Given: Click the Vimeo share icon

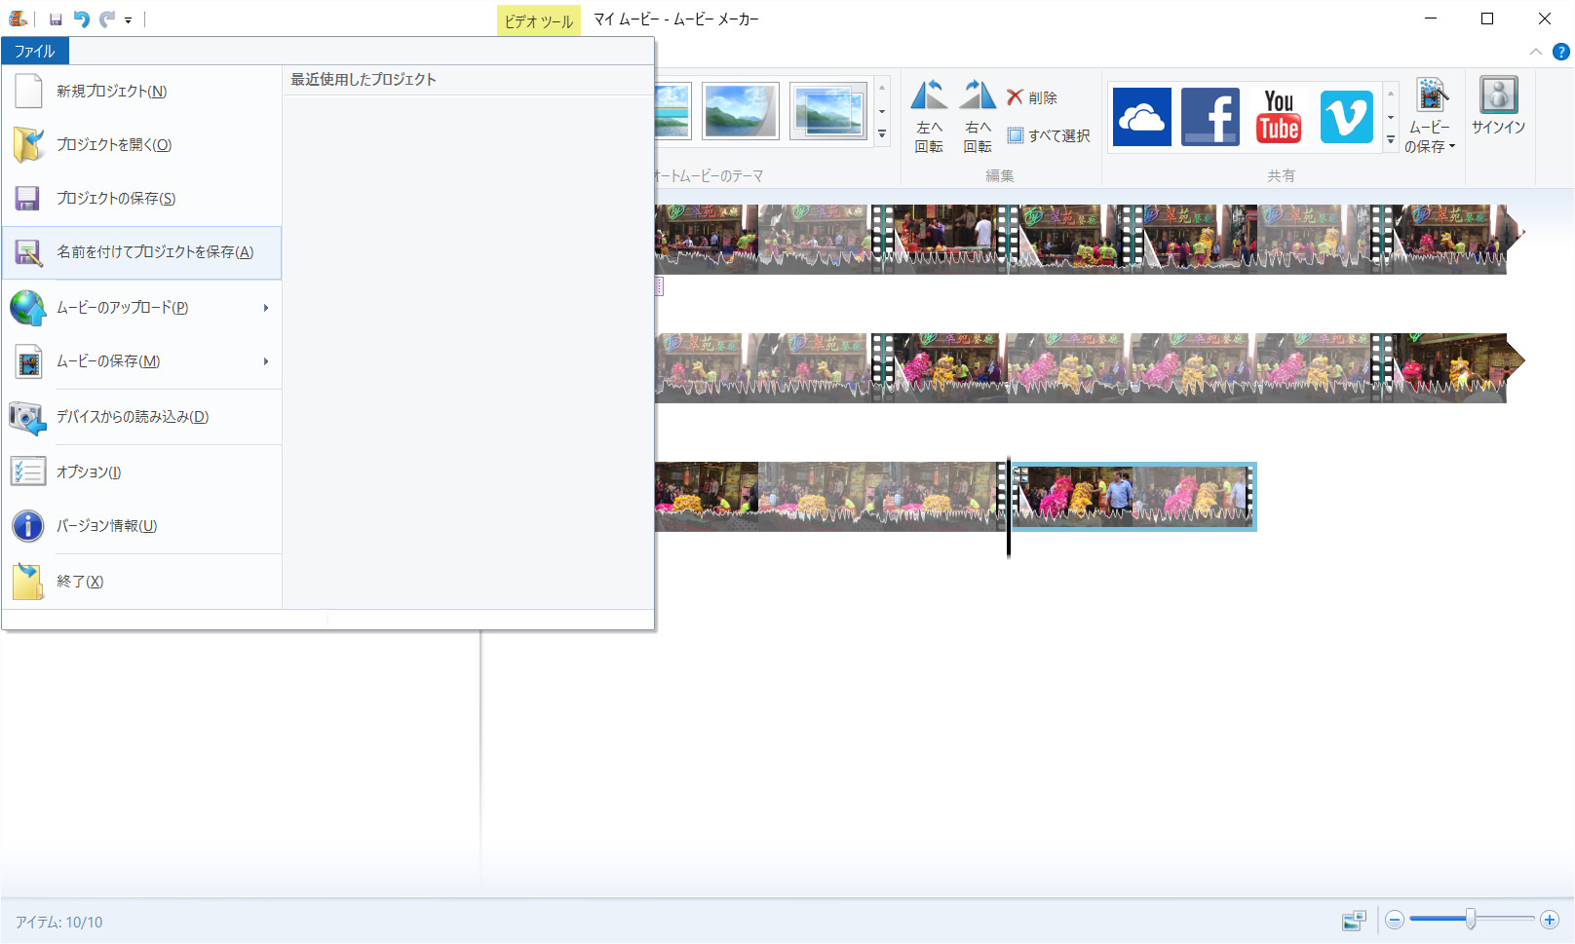Looking at the screenshot, I should tap(1346, 117).
